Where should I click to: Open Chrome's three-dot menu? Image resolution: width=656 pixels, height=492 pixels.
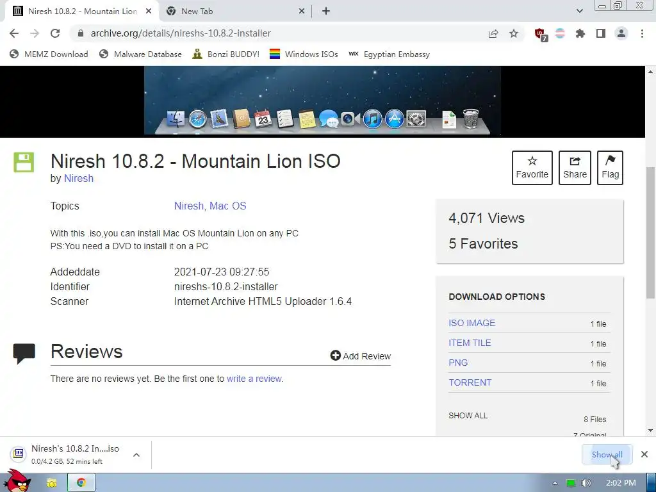click(x=642, y=33)
